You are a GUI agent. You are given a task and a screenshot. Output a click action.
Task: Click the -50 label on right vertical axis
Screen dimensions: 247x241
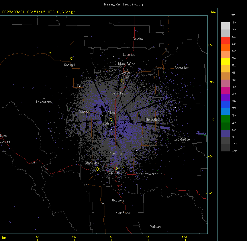(x=210, y=156)
